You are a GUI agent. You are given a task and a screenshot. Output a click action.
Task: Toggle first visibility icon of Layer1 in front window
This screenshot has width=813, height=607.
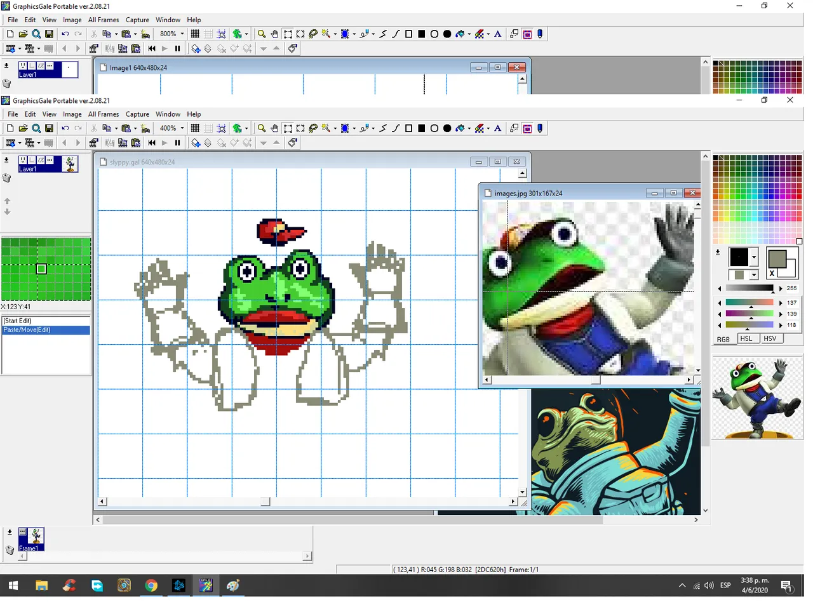pyautogui.click(x=23, y=160)
